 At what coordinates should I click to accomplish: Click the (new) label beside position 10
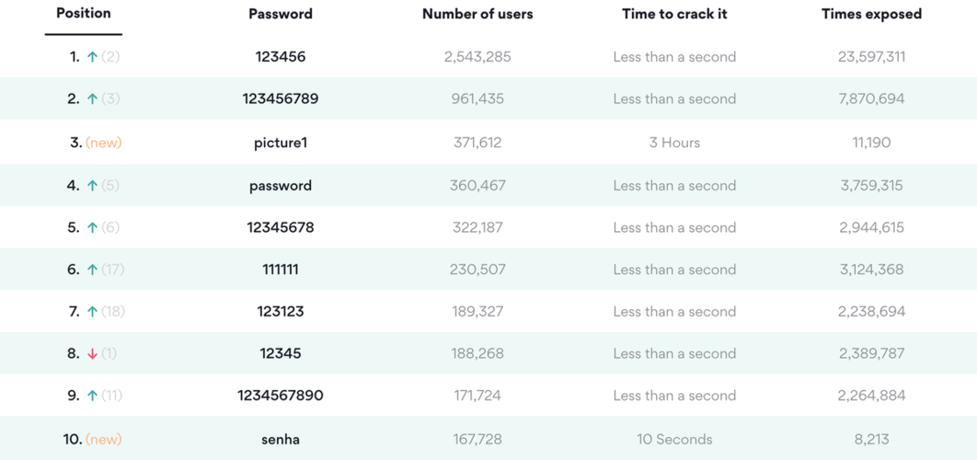(x=104, y=440)
